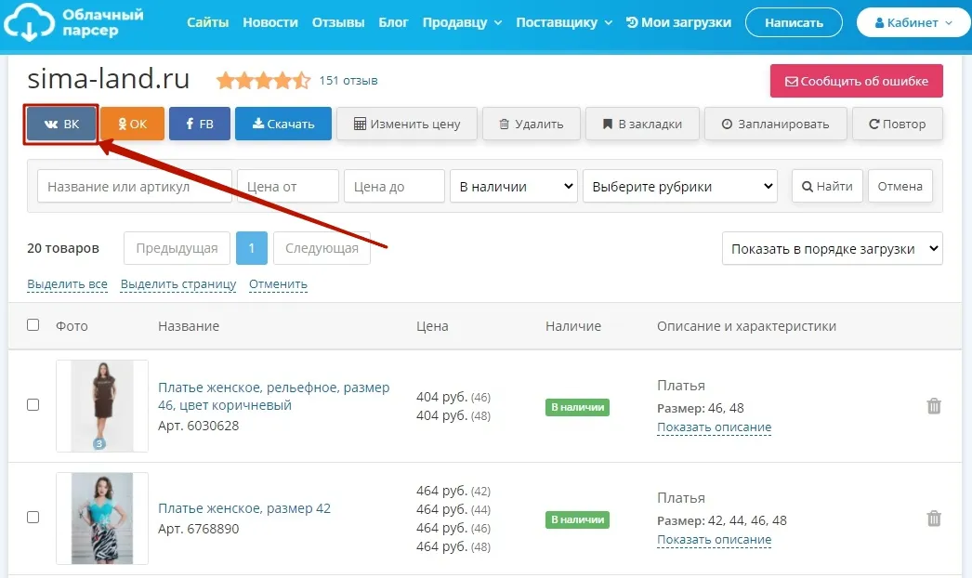This screenshot has width=972, height=578.
Task: Toggle the select-all checkbox in table header
Action: click(x=33, y=325)
